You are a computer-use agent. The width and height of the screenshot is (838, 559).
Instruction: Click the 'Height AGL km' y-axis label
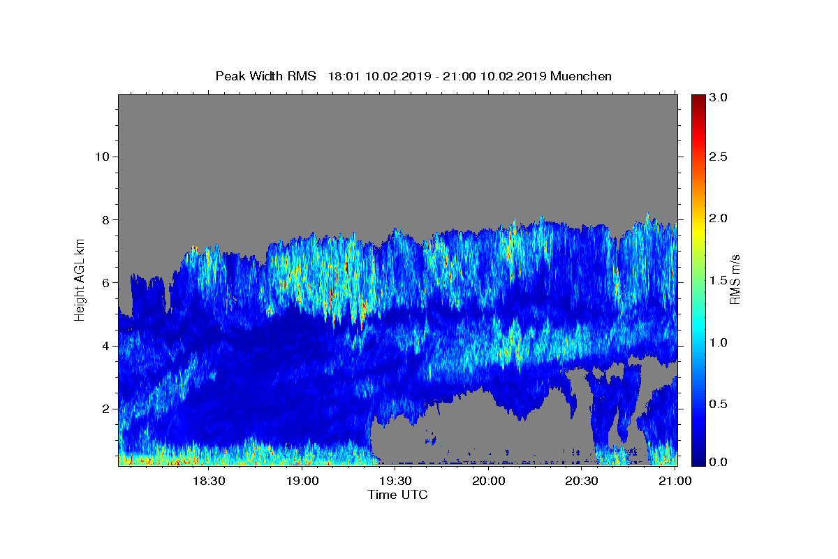click(80, 279)
